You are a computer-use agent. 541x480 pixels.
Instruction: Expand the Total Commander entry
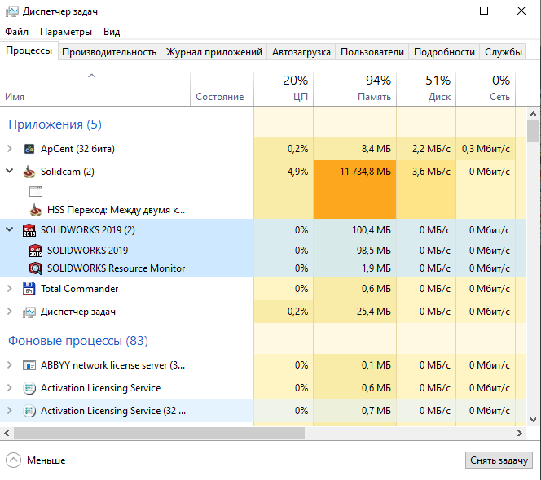[x=9, y=289]
